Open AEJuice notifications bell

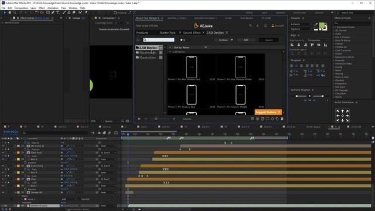265,26
